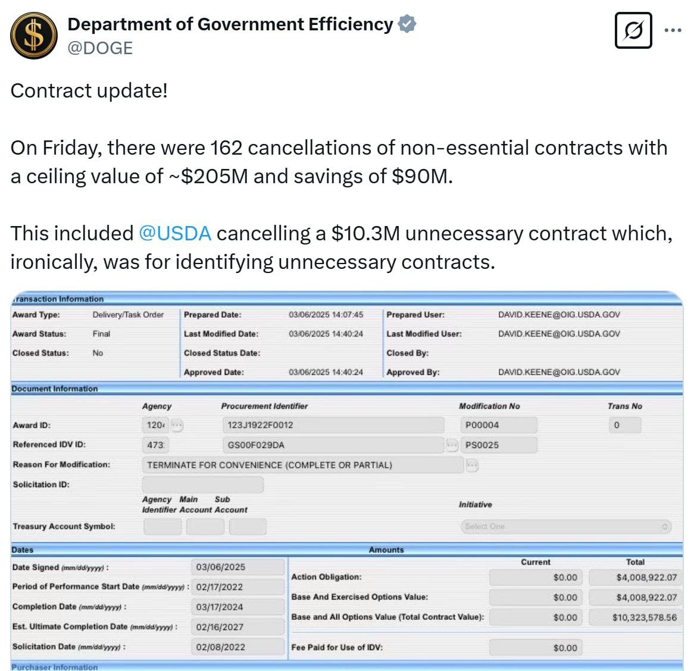Viewport: 694px width, 671px height.
Task: Click ellipsis button next to GS00F029DA field
Action: pos(452,445)
